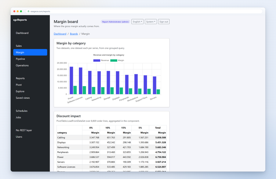The image size is (276, 179).
Task: Select the Margin sidebar item
Action: (x=30, y=52)
